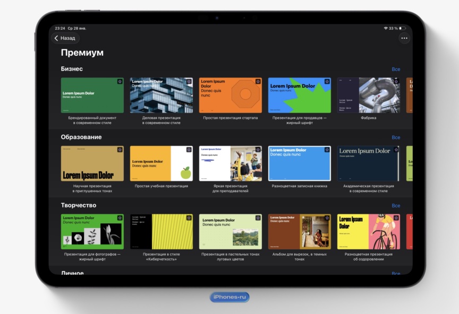
Task: Star the Разноцветная записная книжка template
Action: (327, 150)
